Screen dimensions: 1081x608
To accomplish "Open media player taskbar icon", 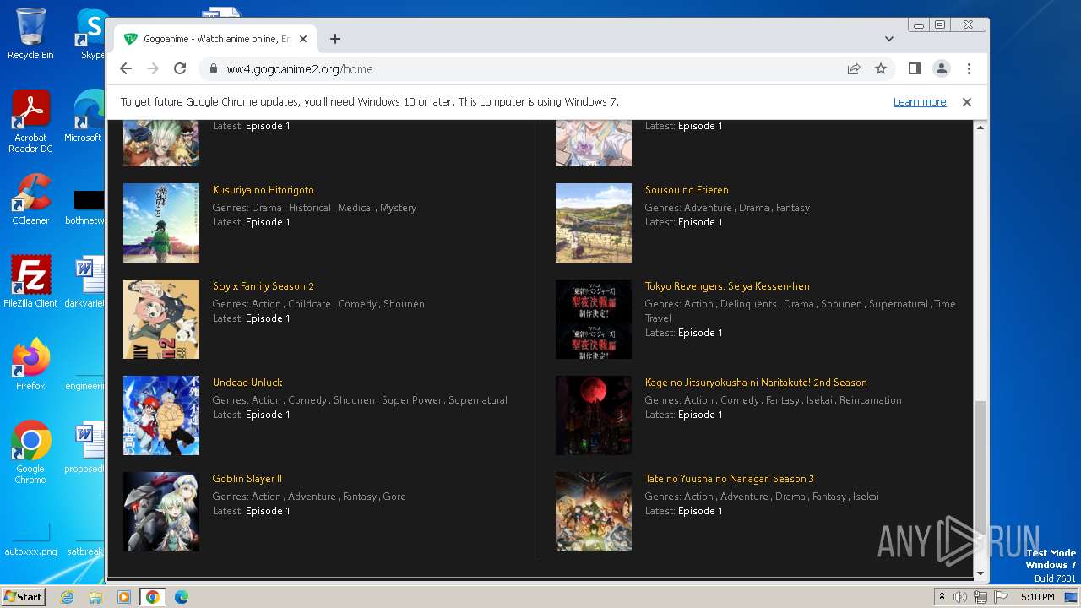I will [x=124, y=597].
